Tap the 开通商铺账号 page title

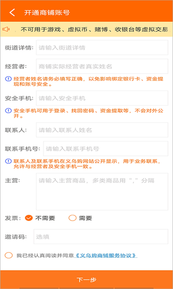point(47,13)
